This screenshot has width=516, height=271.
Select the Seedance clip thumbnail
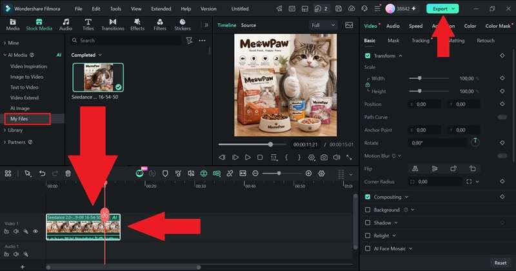tap(98, 77)
